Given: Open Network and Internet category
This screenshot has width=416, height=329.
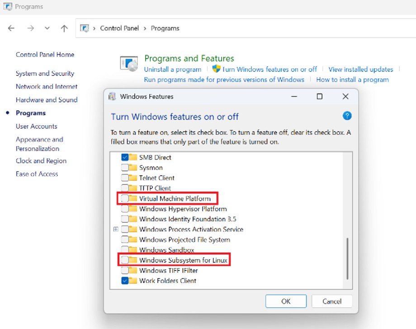Looking at the screenshot, I should (x=47, y=86).
